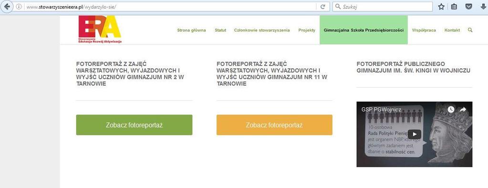The width and height of the screenshot is (488, 188).
Task: Open the GSP PGWojnicz video title
Action: 381,110
